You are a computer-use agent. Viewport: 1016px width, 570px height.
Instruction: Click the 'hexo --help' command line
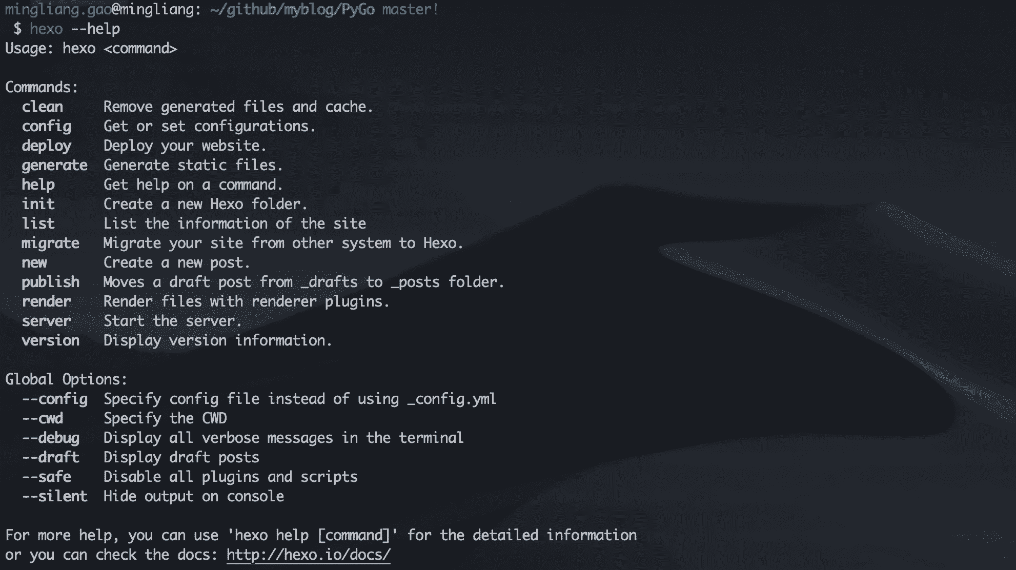coord(74,29)
